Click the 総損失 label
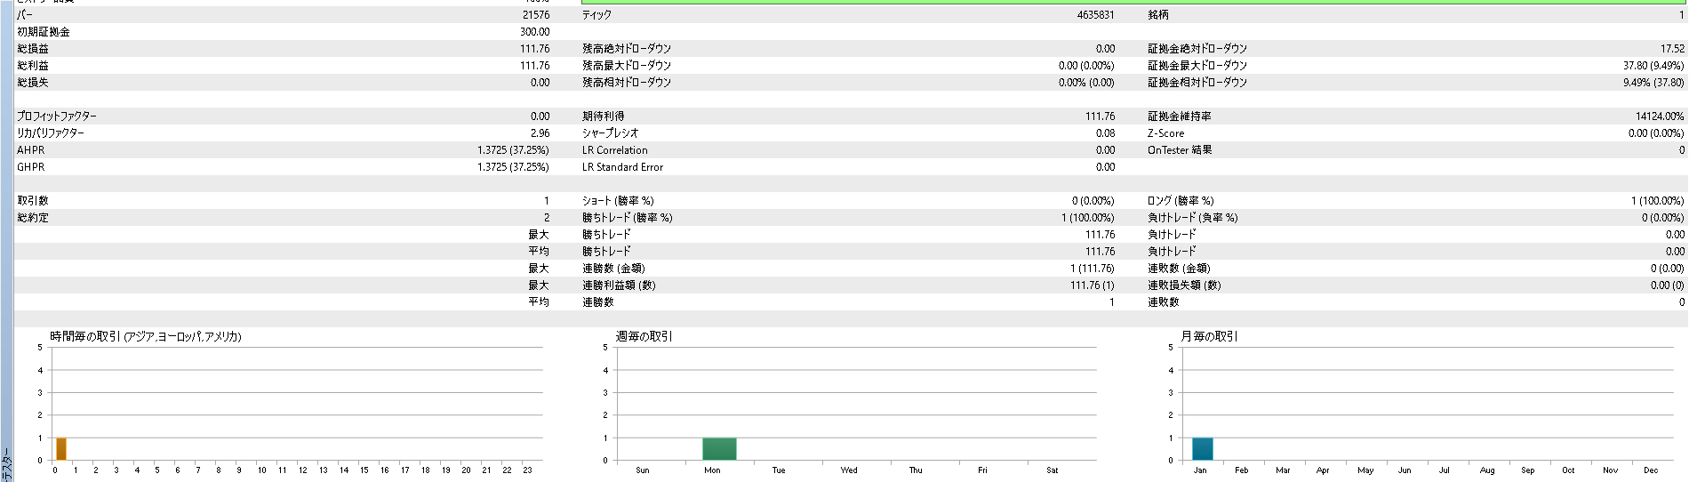The width and height of the screenshot is (1689, 482). [33, 83]
